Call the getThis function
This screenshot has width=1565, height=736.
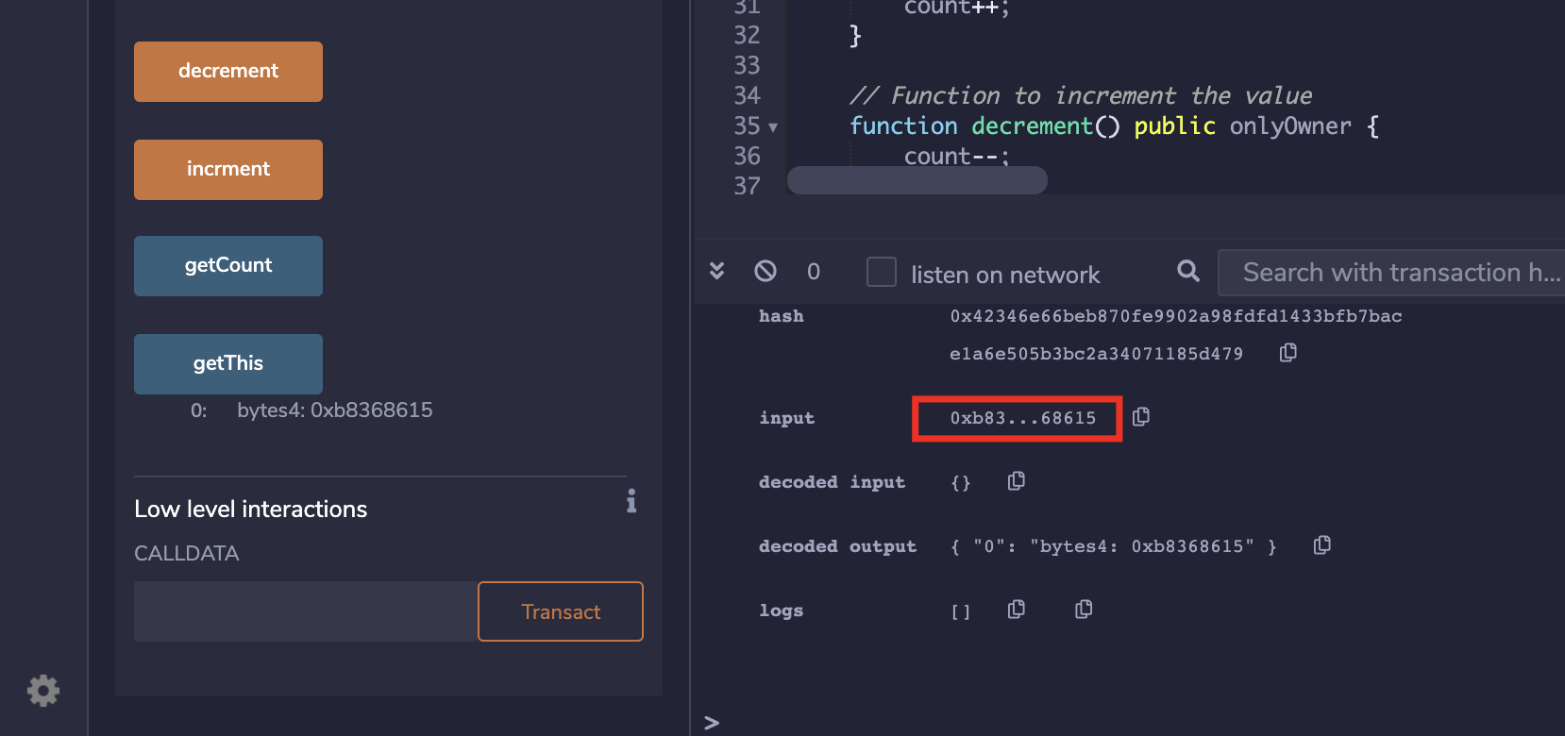[x=228, y=364]
